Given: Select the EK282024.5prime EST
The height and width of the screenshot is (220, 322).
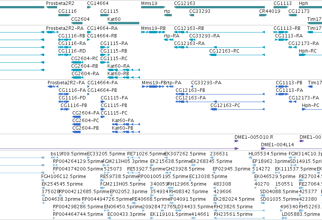Looking at the screenshot, I should 215,203.
